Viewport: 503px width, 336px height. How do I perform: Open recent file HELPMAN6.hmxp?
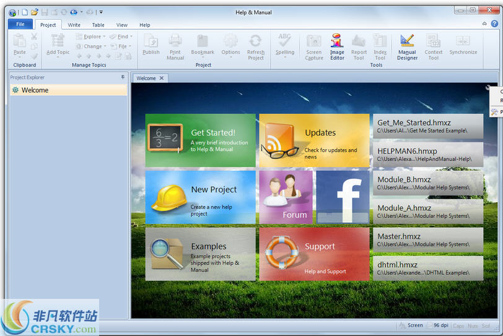(x=428, y=155)
